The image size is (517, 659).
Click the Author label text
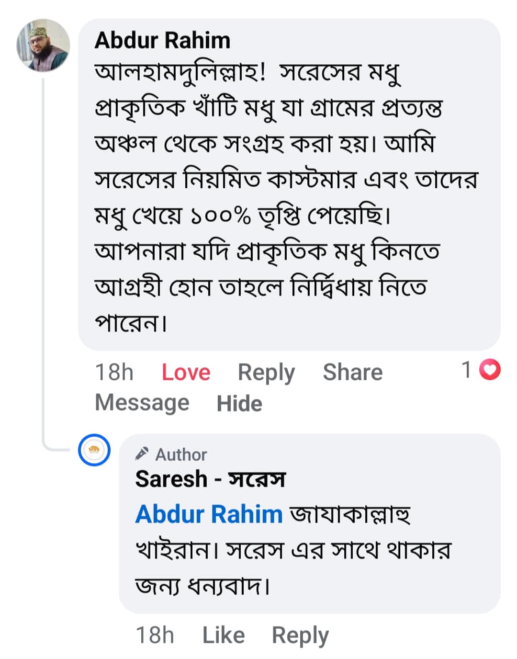pyautogui.click(x=181, y=454)
